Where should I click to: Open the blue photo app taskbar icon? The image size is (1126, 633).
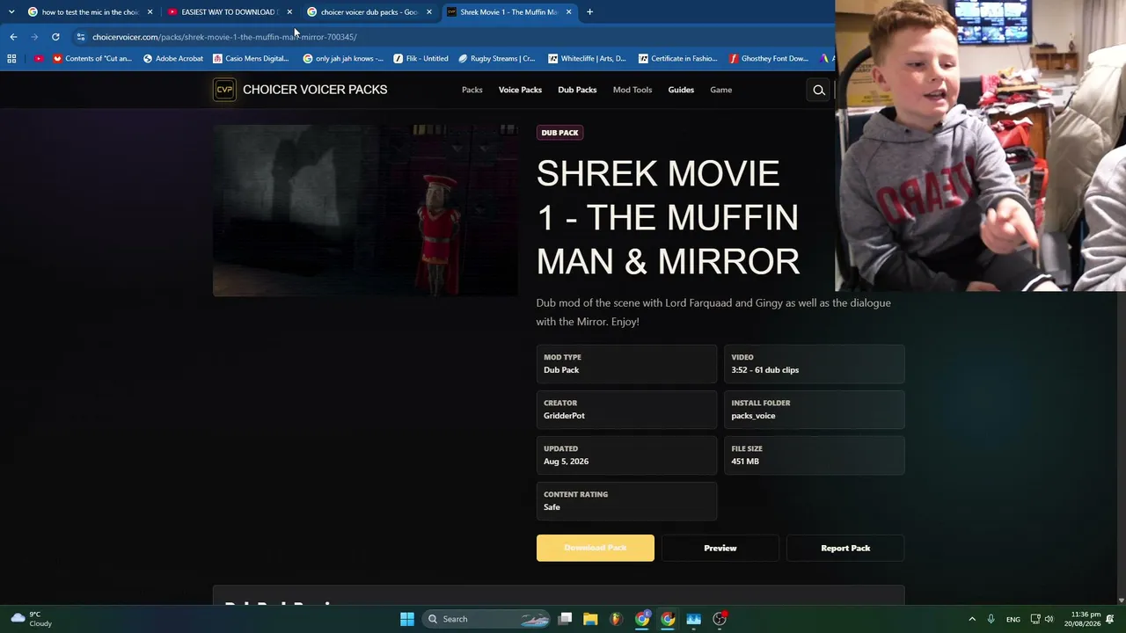click(694, 619)
